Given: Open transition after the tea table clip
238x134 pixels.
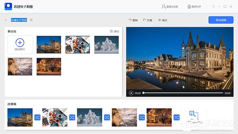Looking at the screenshot, I should click(x=72, y=117).
